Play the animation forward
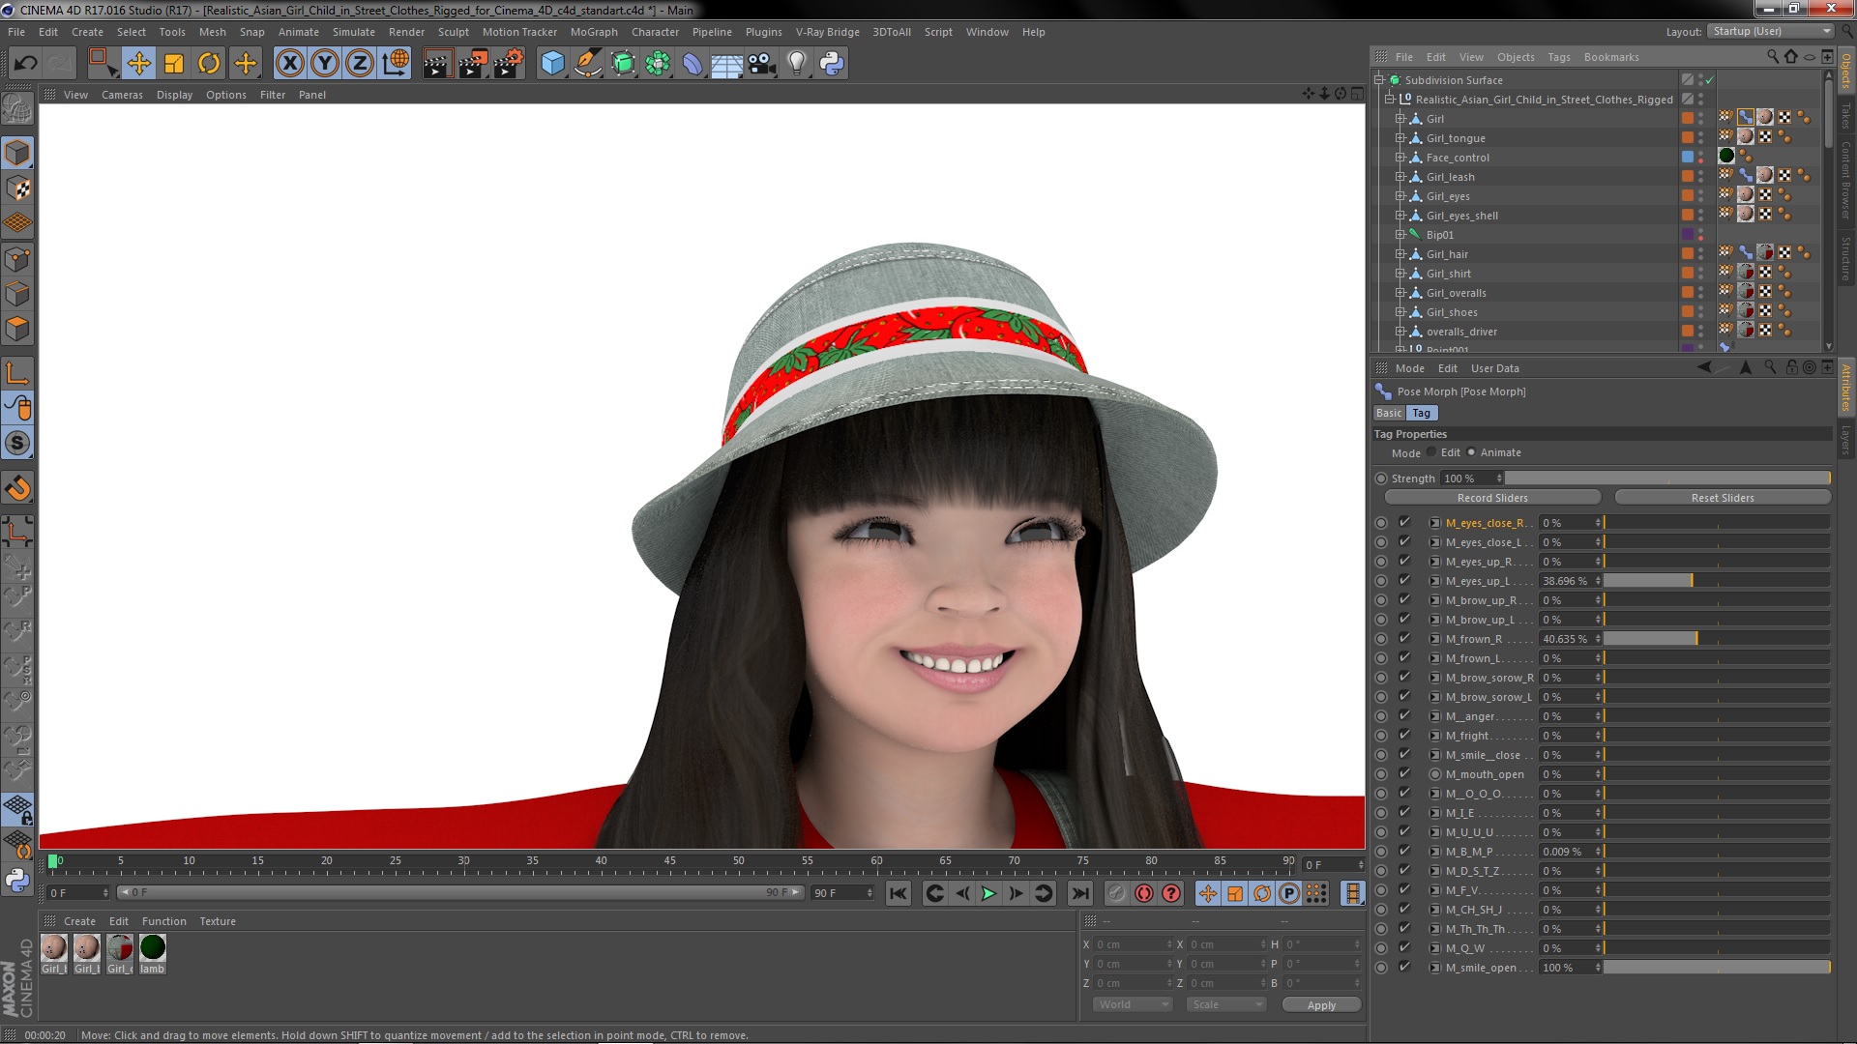Image resolution: width=1857 pixels, height=1044 pixels. coord(988,893)
